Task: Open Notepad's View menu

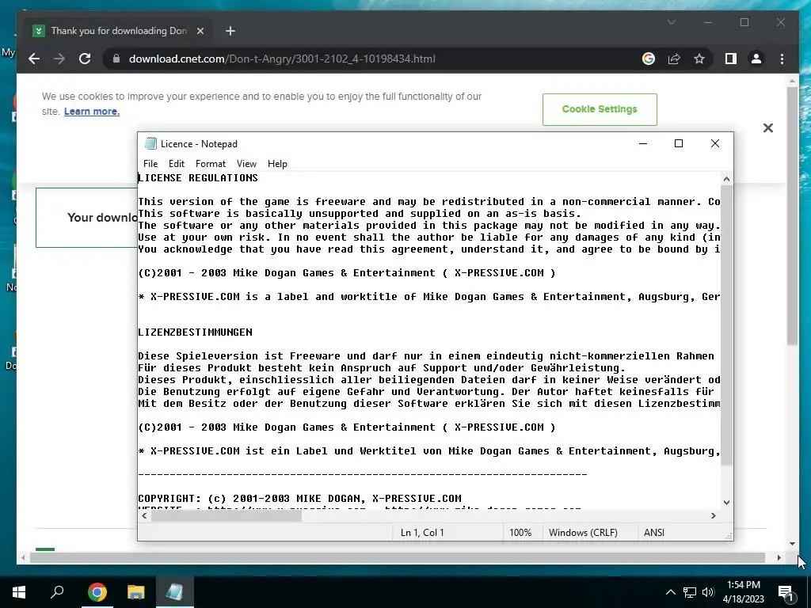Action: pos(247,163)
